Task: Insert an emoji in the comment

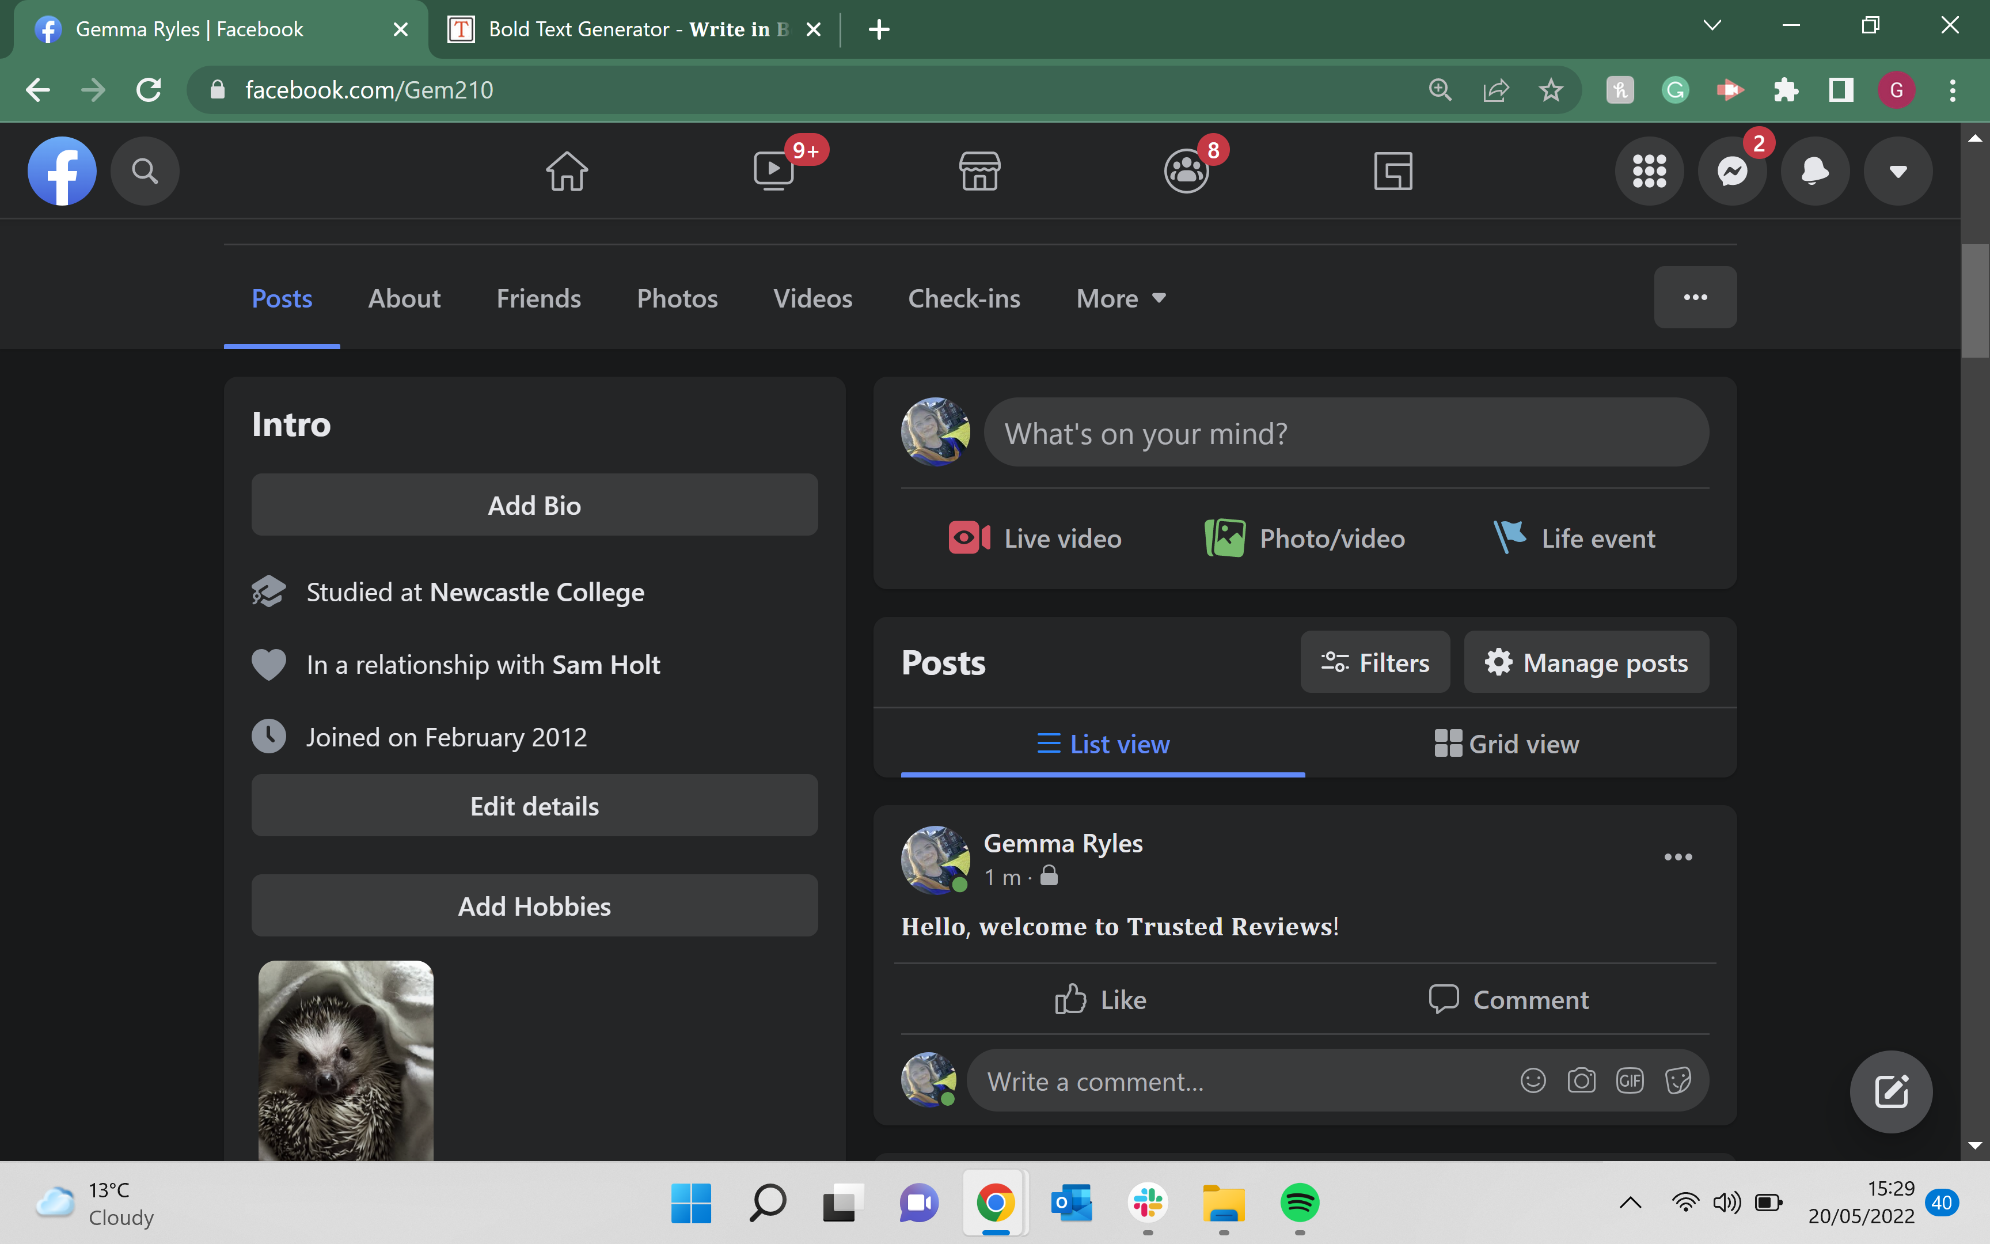Action: (1533, 1080)
